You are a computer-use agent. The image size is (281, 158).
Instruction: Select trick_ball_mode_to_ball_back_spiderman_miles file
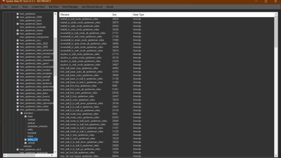(x=84, y=121)
